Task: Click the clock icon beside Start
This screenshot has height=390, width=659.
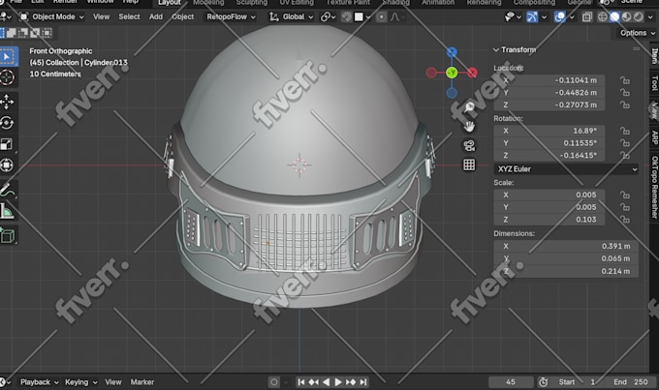Action: [x=544, y=382]
